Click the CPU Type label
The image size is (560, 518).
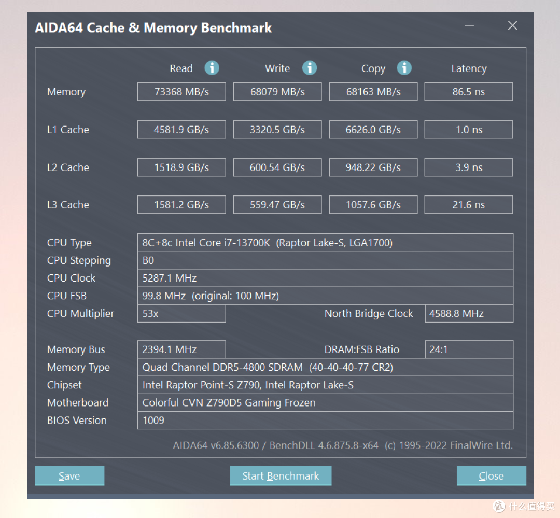tap(69, 243)
